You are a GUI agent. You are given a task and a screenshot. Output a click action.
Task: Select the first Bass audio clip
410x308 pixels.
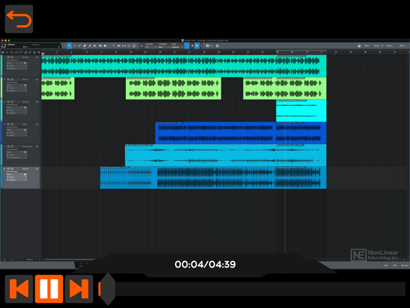click(x=216, y=133)
